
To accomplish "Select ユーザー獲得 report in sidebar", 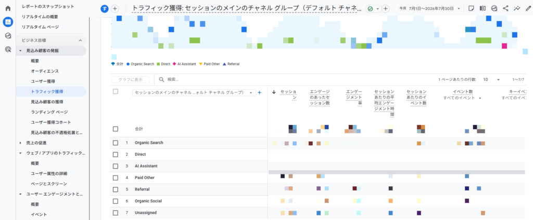I will click(43, 81).
